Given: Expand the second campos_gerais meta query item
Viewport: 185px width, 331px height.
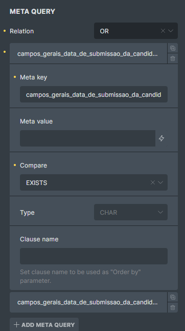Looking at the screenshot, I should coord(88,302).
